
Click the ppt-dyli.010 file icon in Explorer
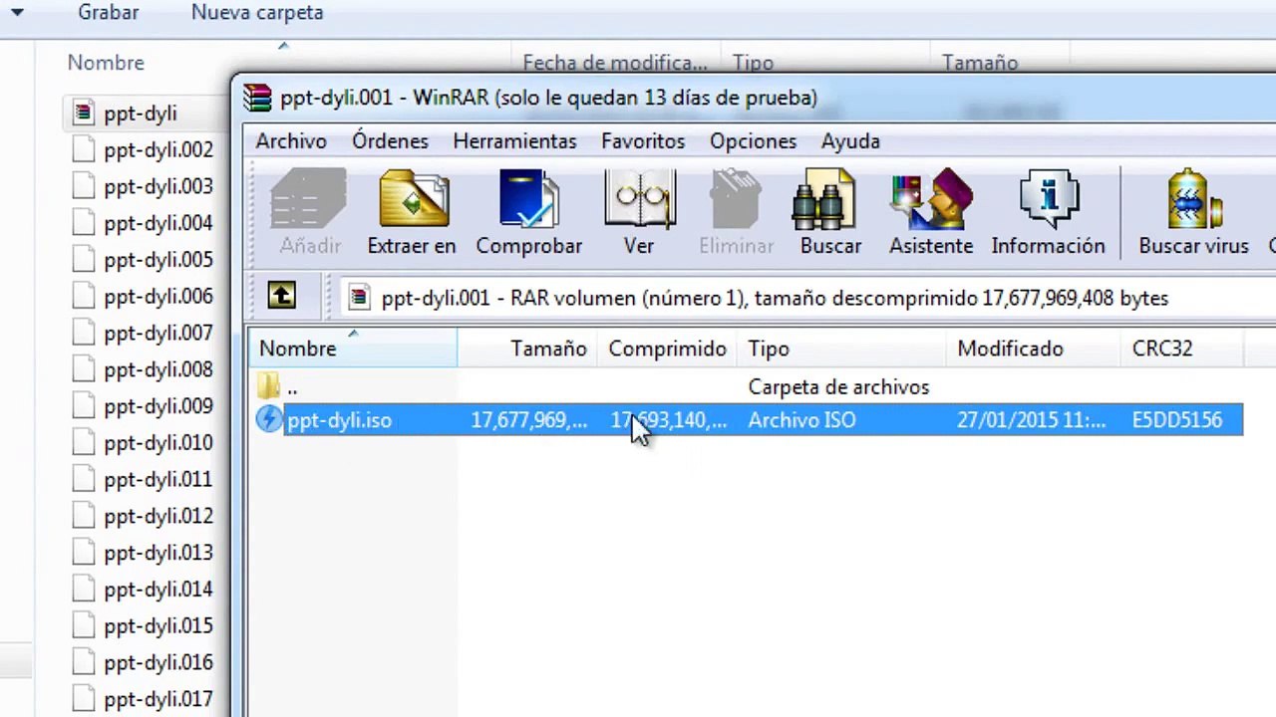click(85, 442)
